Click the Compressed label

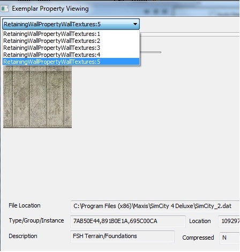(198, 238)
